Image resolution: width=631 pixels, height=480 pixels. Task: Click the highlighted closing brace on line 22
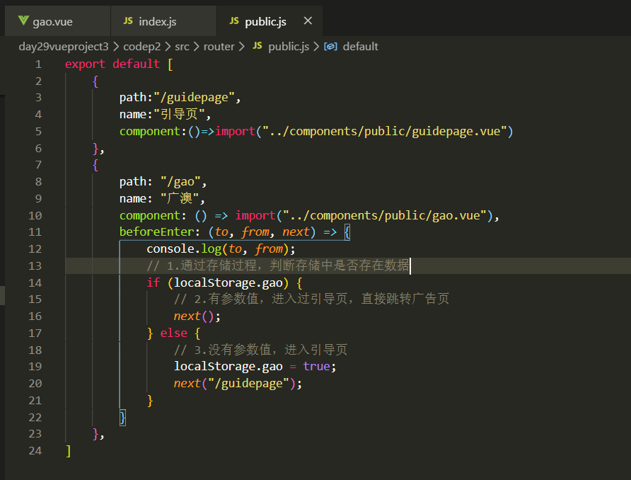point(123,418)
